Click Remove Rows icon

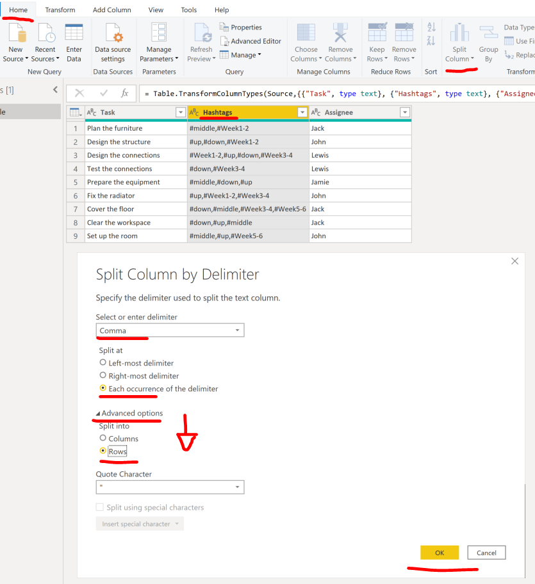[404, 32]
